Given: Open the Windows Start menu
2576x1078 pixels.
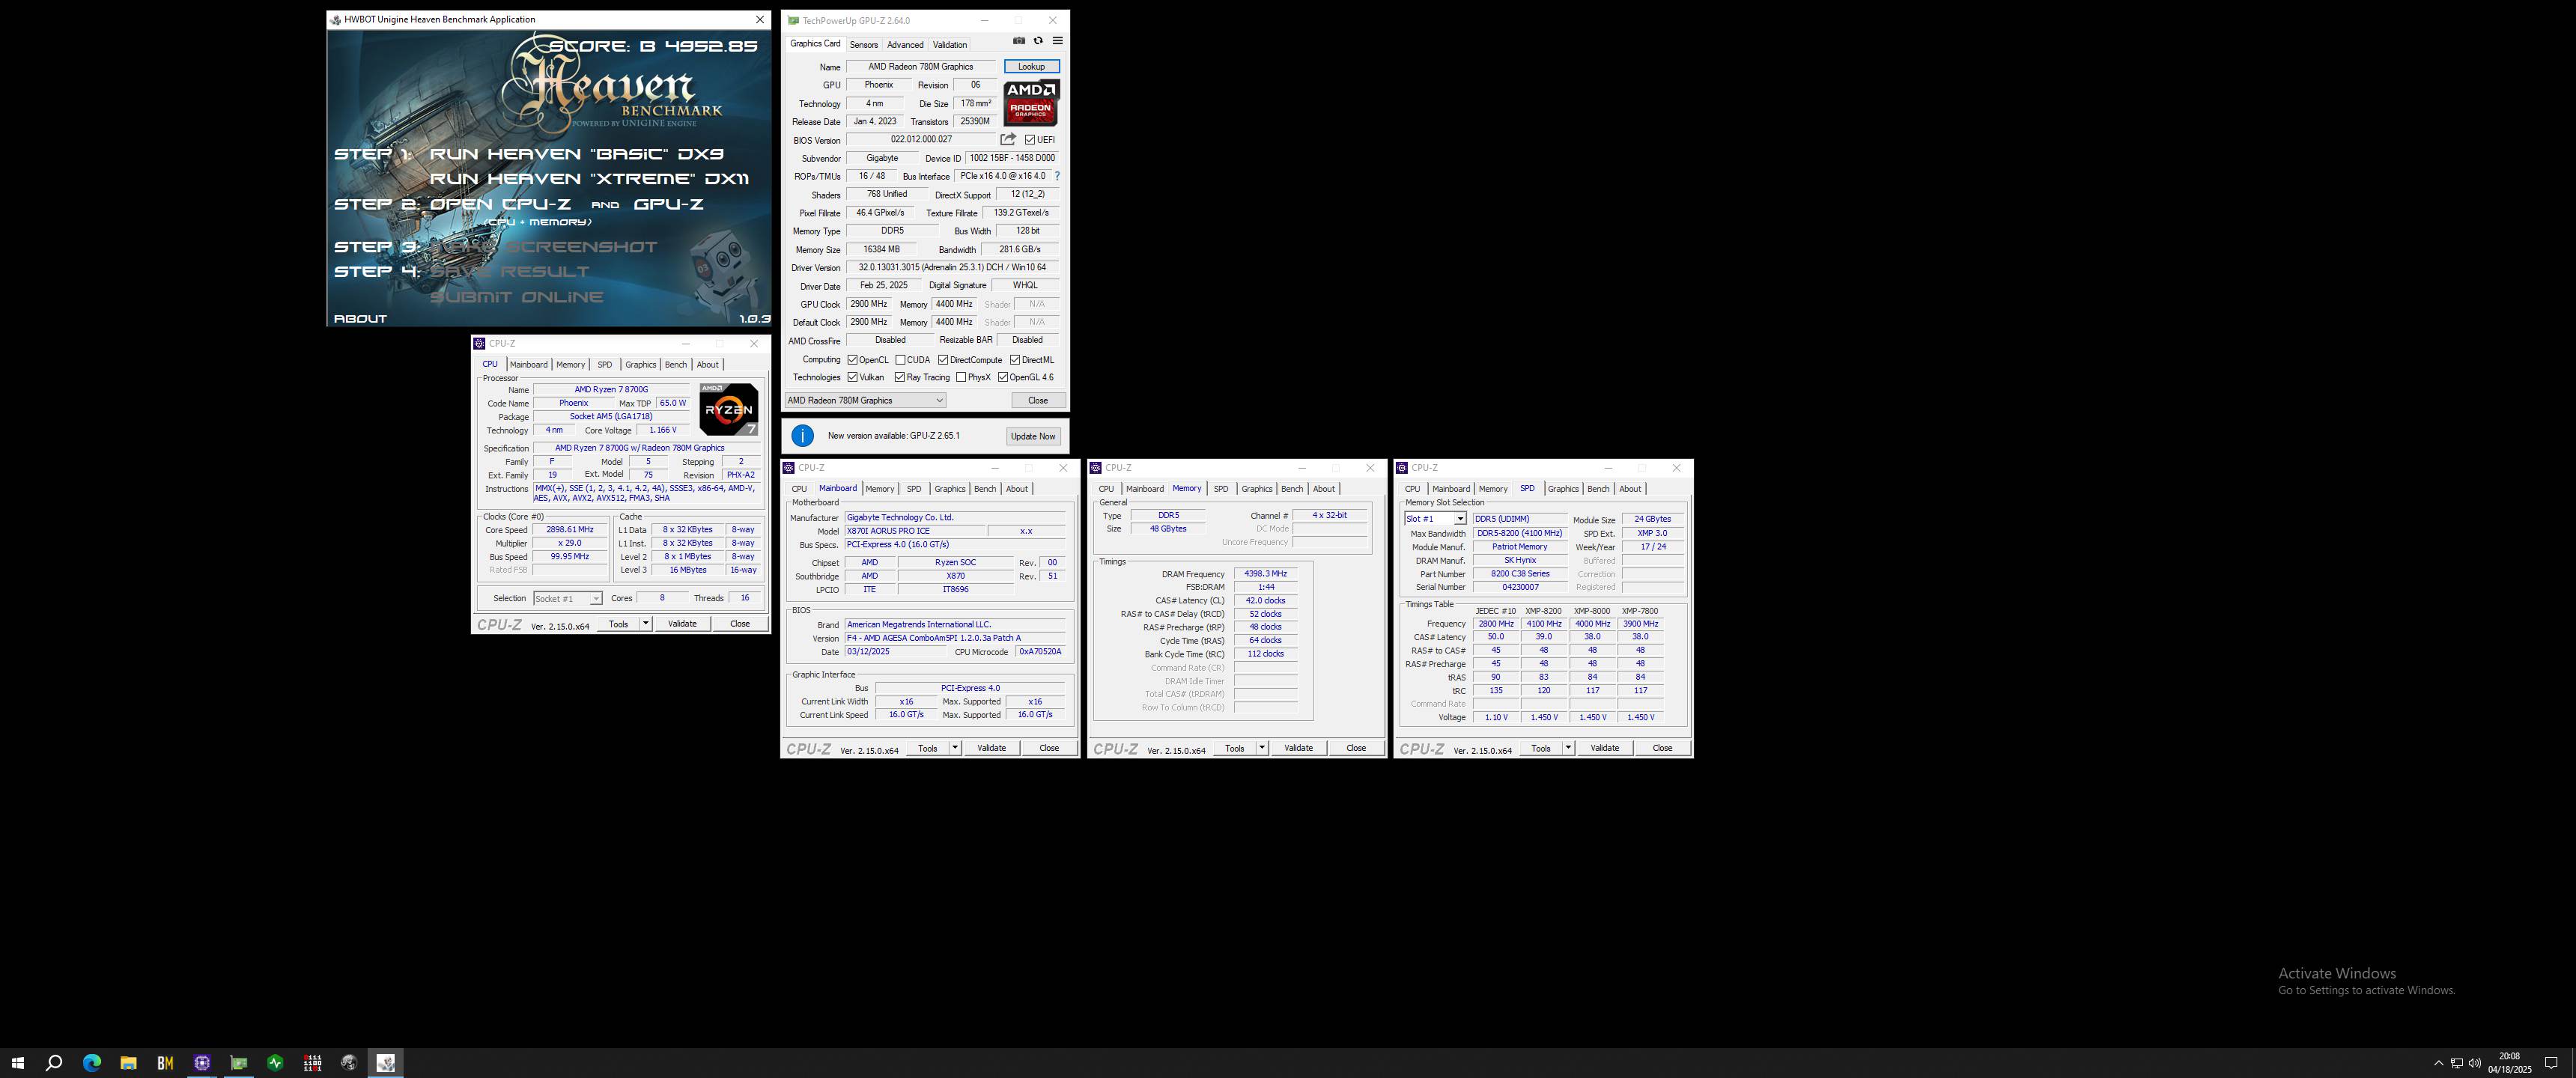Looking at the screenshot, I should (x=17, y=1063).
